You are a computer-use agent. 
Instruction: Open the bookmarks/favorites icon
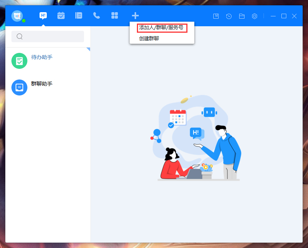click(x=216, y=16)
